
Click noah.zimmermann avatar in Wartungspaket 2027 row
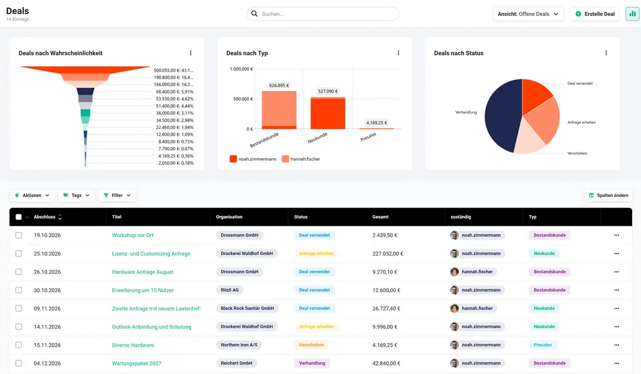(454, 363)
